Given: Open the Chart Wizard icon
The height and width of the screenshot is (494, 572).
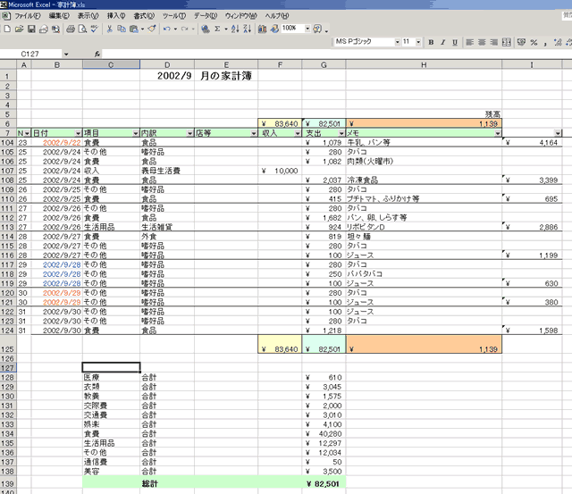Looking at the screenshot, I should click(262, 29).
